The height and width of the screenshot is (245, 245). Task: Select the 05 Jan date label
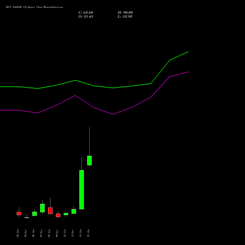pyautogui.click(x=25, y=233)
